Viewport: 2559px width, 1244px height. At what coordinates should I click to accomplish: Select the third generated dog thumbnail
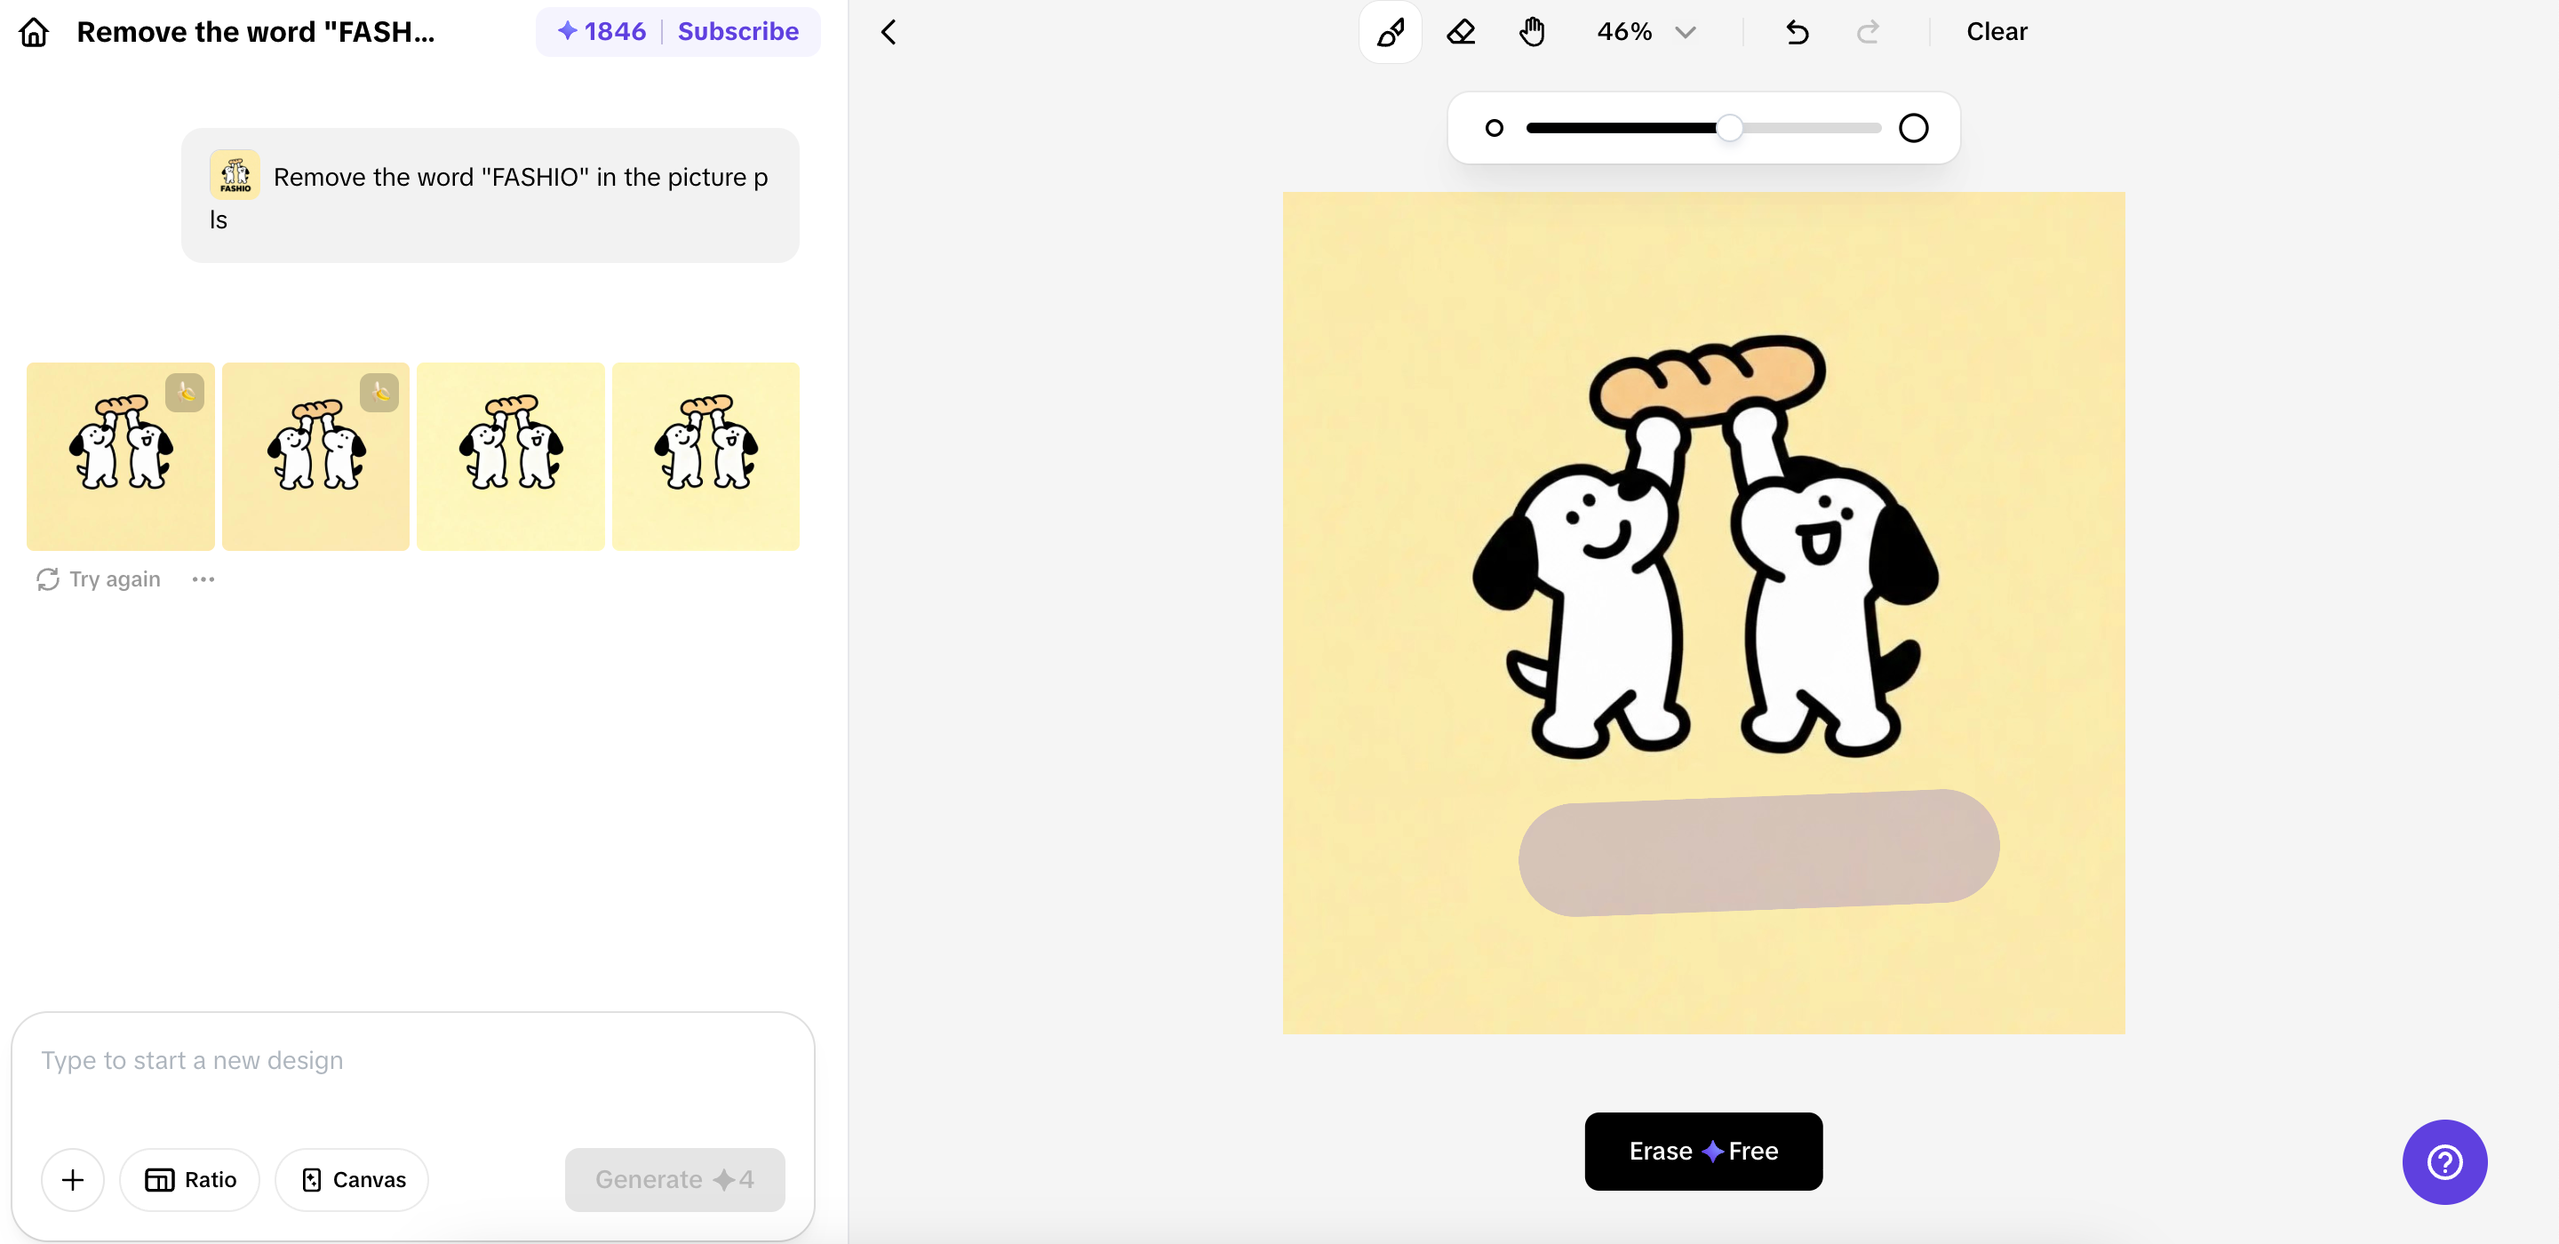click(511, 456)
